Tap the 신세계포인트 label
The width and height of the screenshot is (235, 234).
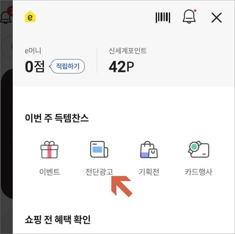[x=128, y=51]
